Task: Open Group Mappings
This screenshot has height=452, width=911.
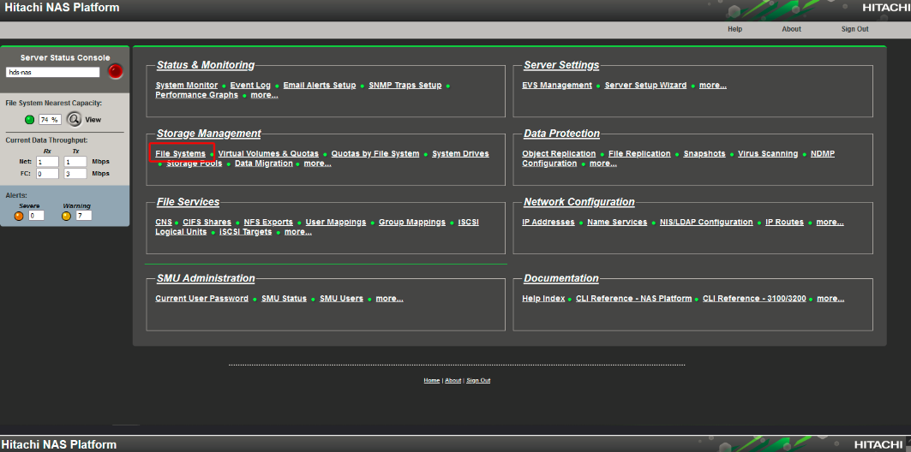Action: pyautogui.click(x=412, y=223)
